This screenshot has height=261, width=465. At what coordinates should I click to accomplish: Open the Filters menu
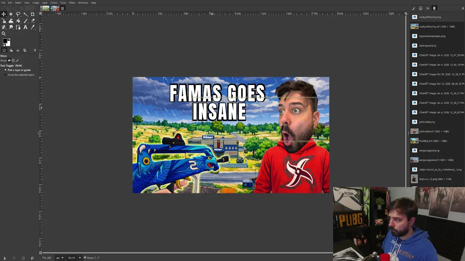click(72, 3)
